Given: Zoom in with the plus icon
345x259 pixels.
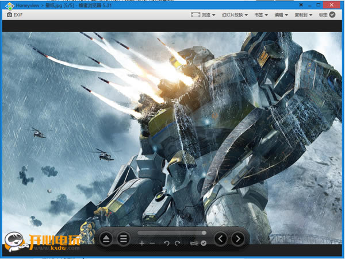Looking at the screenshot, I should coord(141,243).
